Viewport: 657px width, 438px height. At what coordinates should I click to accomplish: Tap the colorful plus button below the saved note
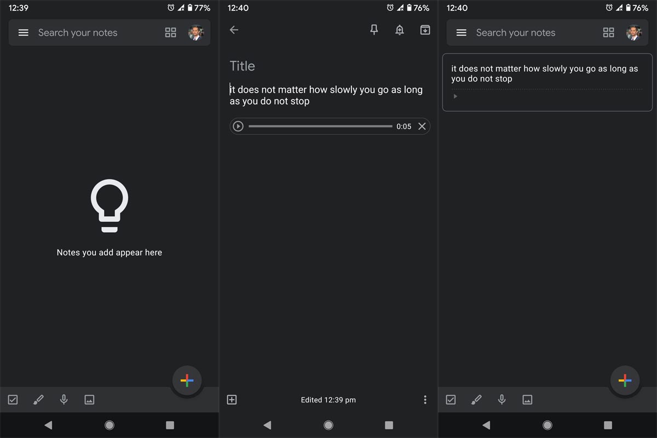click(x=625, y=381)
